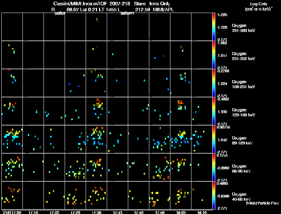This screenshot has height=214, width=281.
Task: Click the color bar for Oxygen 68-90 keV
Action: [x=214, y=167]
